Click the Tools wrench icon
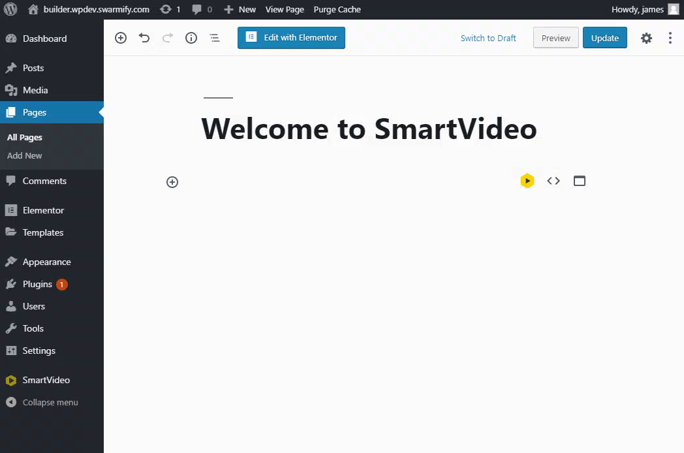 click(x=11, y=328)
